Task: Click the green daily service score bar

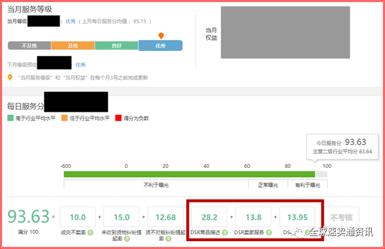Action: 190,174
